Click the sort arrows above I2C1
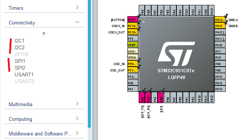The width and height of the screenshot is (248, 140). click(x=44, y=34)
